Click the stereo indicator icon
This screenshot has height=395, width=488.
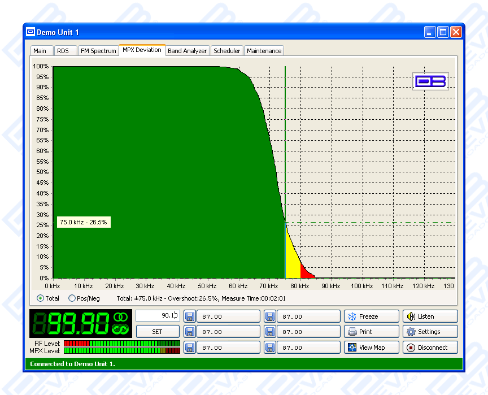120,318
